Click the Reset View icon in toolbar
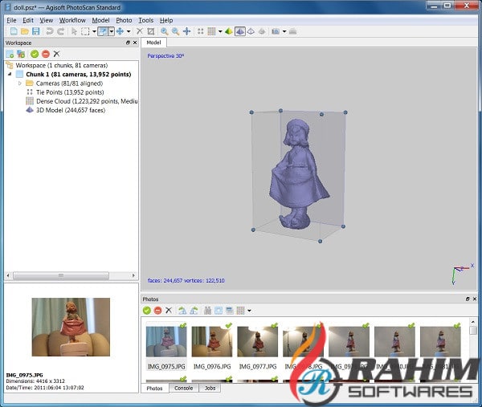This screenshot has height=407, width=482. pyautogui.click(x=186, y=31)
